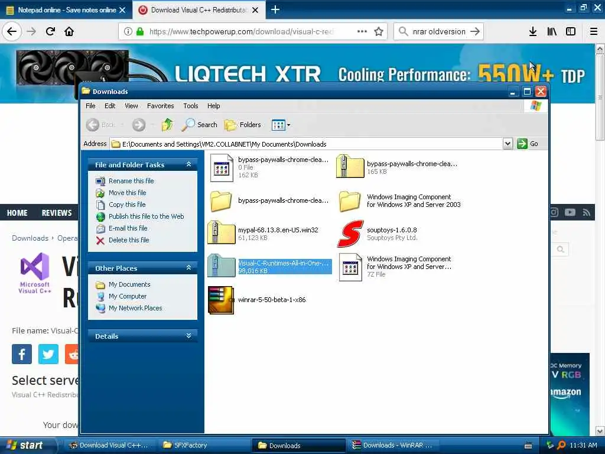Open My Computer in Other Places

tap(128, 297)
